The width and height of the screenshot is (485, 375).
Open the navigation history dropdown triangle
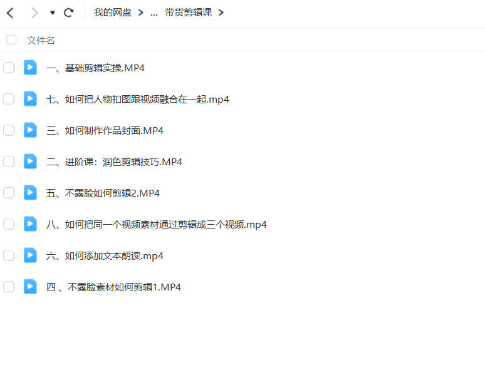coord(53,13)
